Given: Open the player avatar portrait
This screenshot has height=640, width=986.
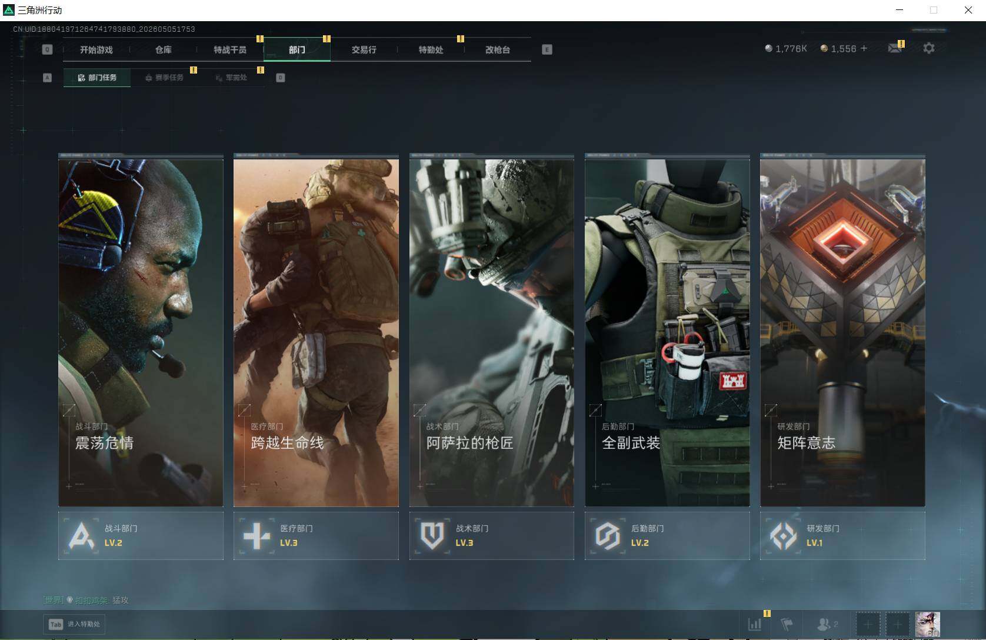Looking at the screenshot, I should click(x=928, y=624).
